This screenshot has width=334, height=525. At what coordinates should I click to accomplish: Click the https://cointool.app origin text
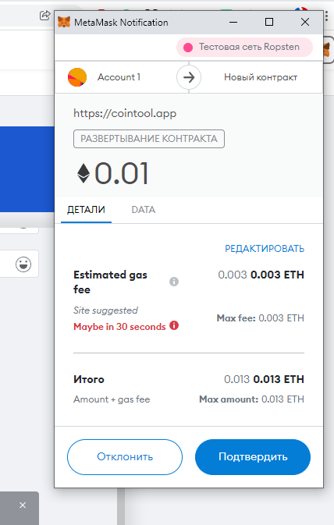click(125, 114)
